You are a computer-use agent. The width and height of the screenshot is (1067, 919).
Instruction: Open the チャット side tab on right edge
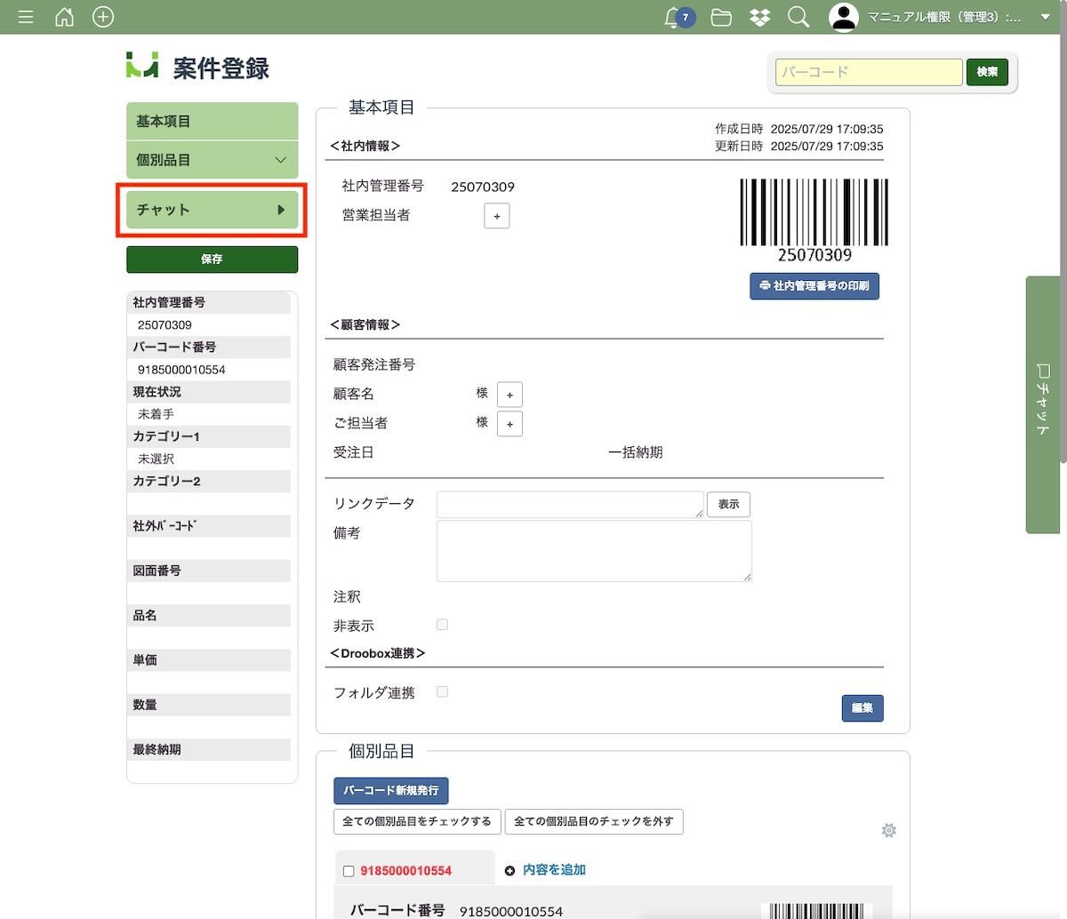[1044, 404]
